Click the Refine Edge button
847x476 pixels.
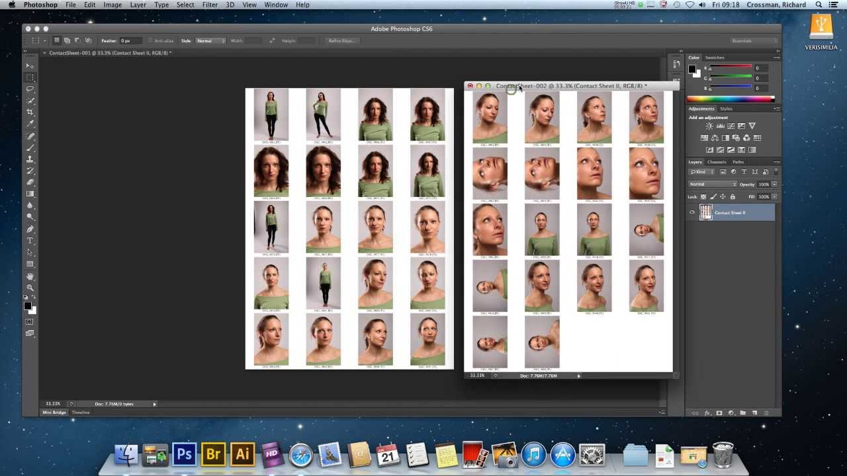[x=341, y=41]
